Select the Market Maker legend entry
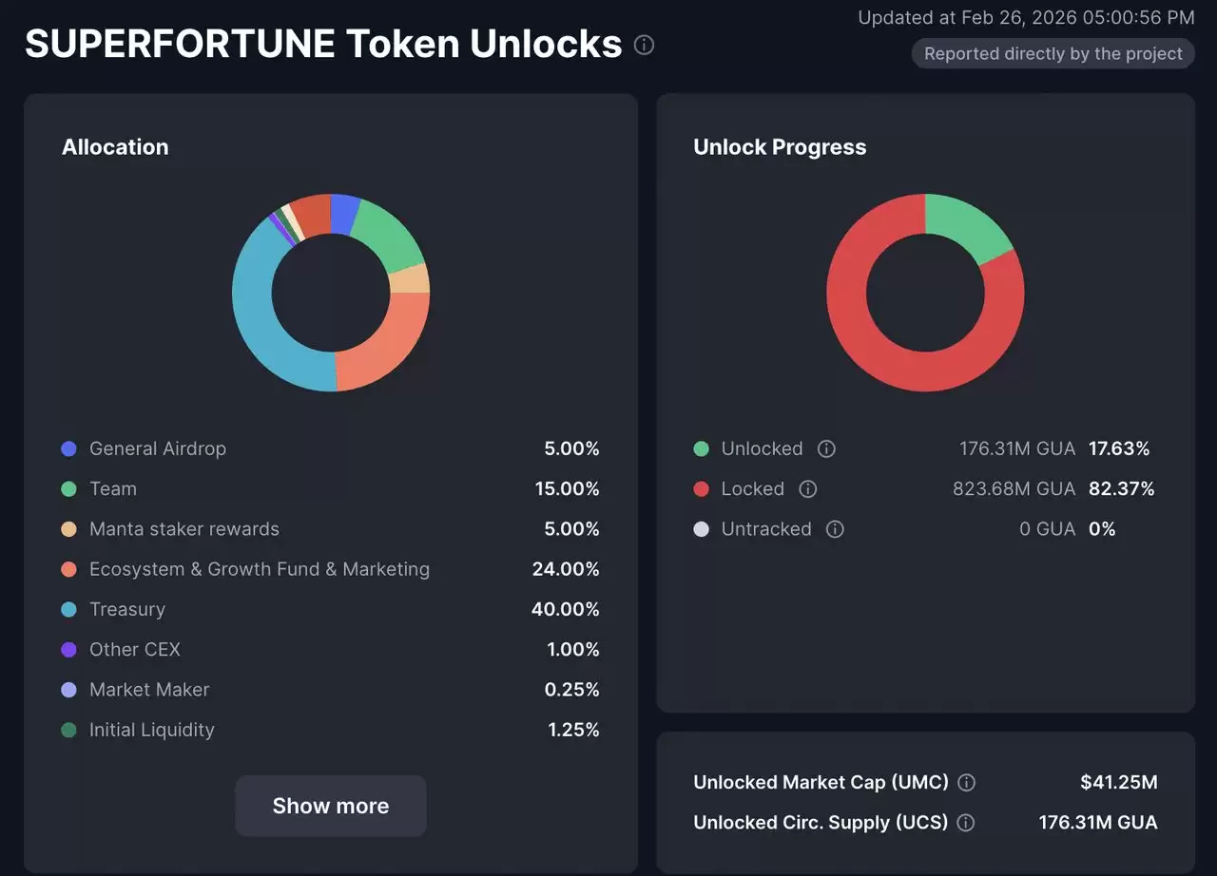 pyautogui.click(x=148, y=690)
